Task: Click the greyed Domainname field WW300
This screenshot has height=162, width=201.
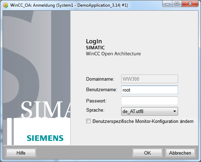Action: [149, 79]
